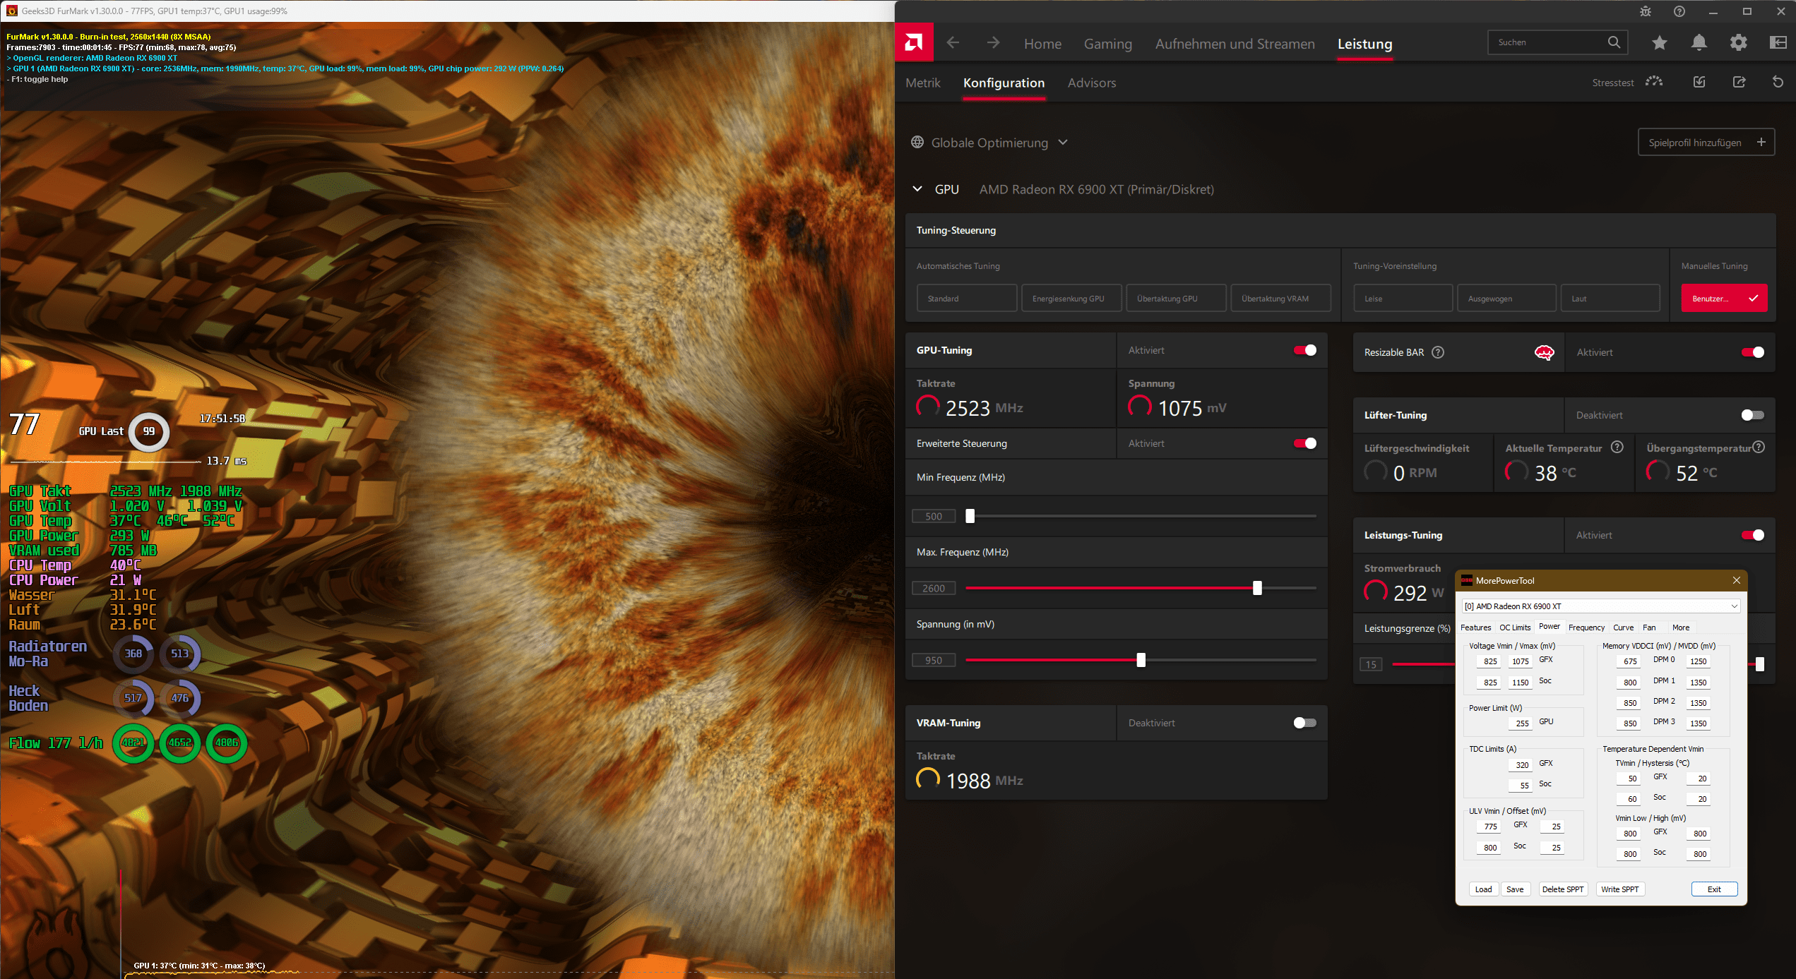The image size is (1796, 979).
Task: Open the Advisors tab
Action: [x=1092, y=83]
